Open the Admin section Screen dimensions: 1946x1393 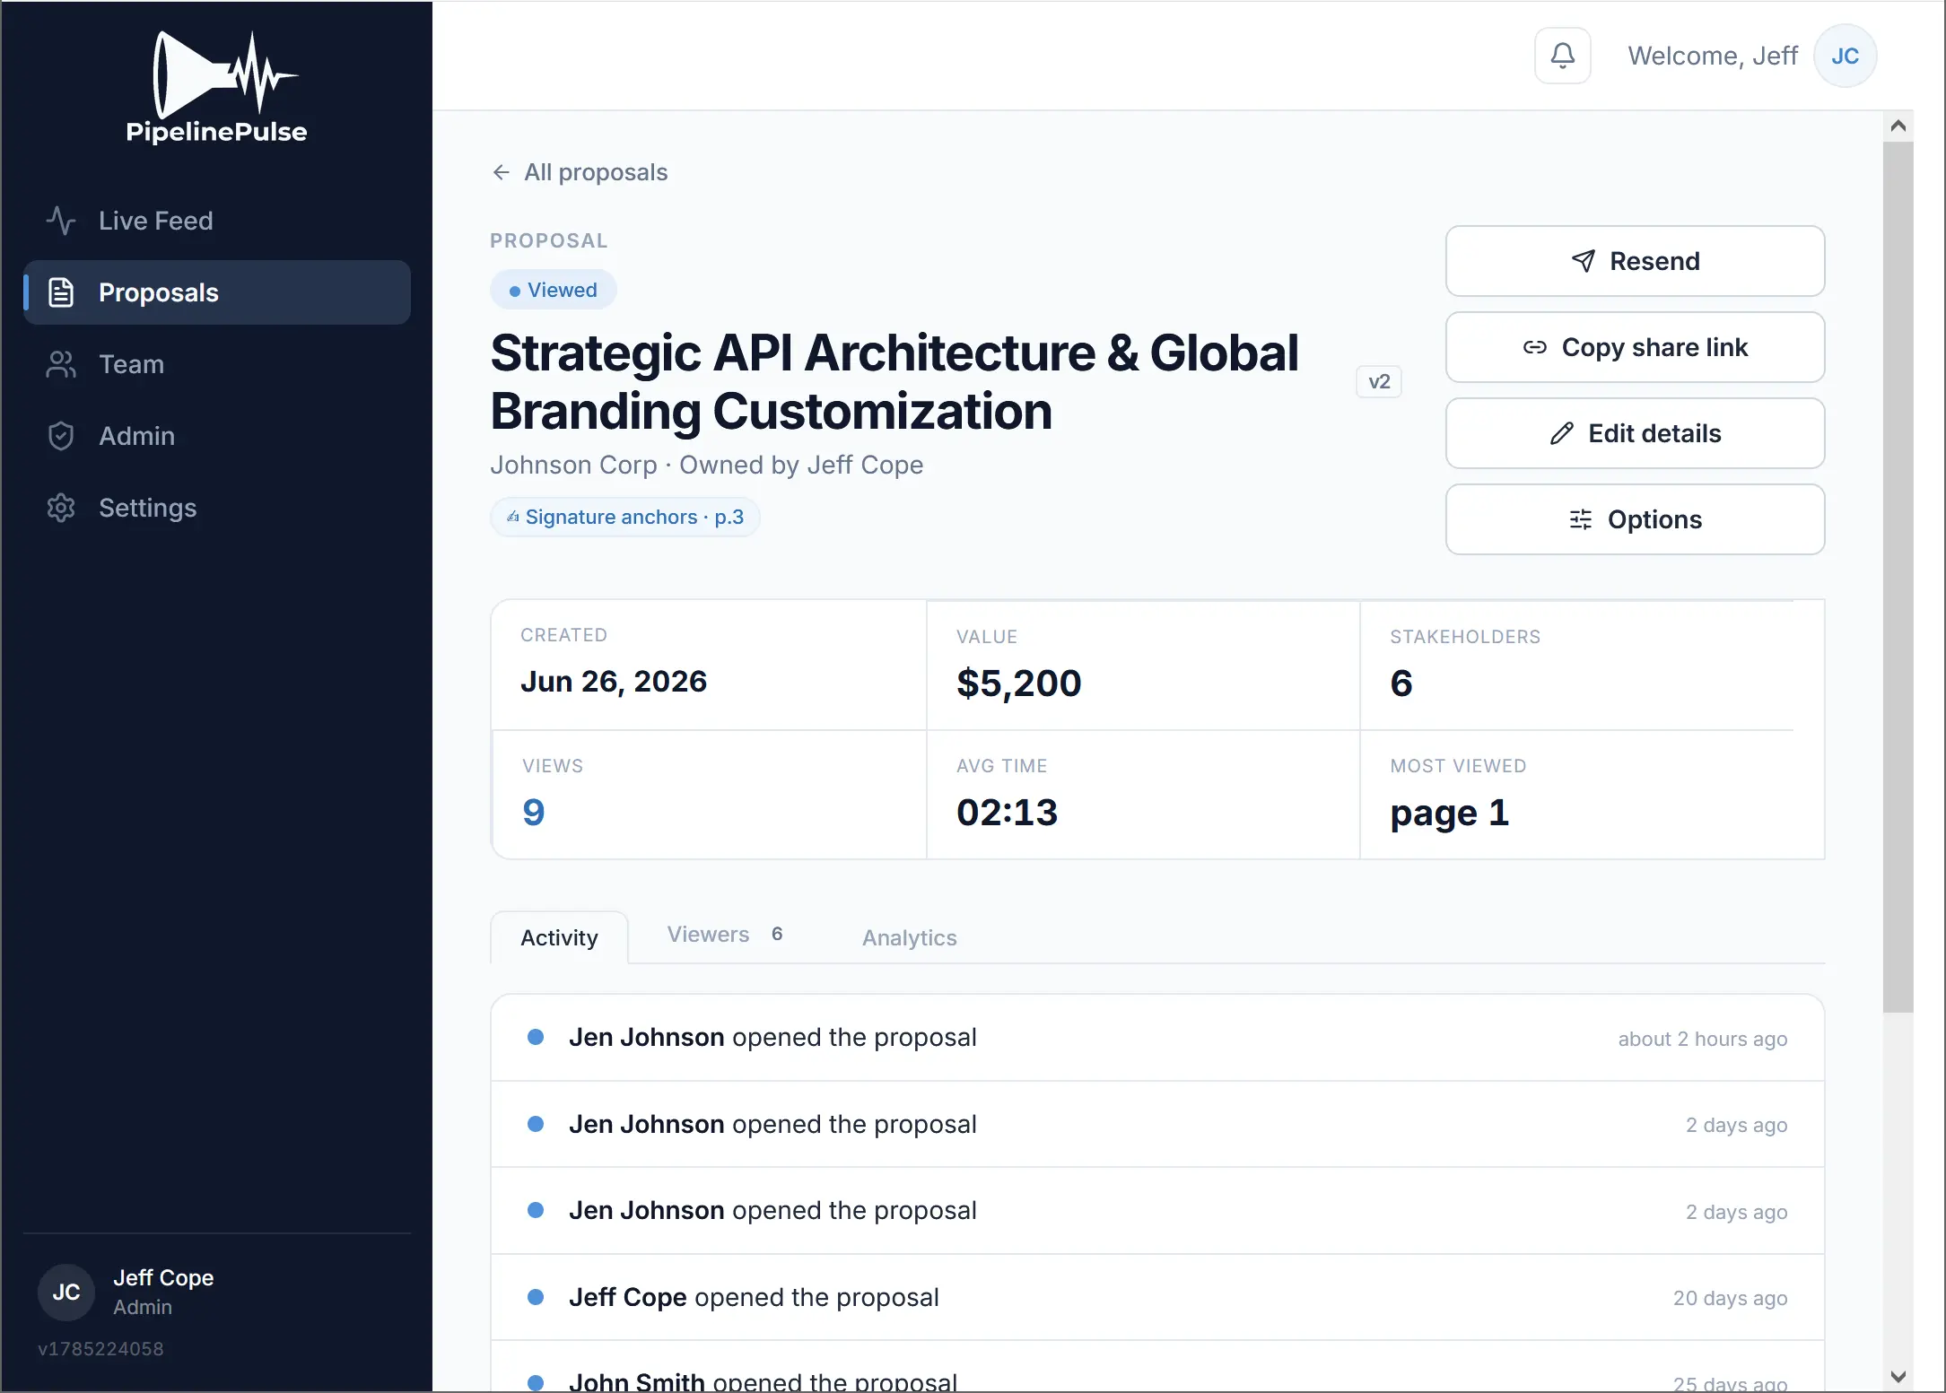(216, 436)
